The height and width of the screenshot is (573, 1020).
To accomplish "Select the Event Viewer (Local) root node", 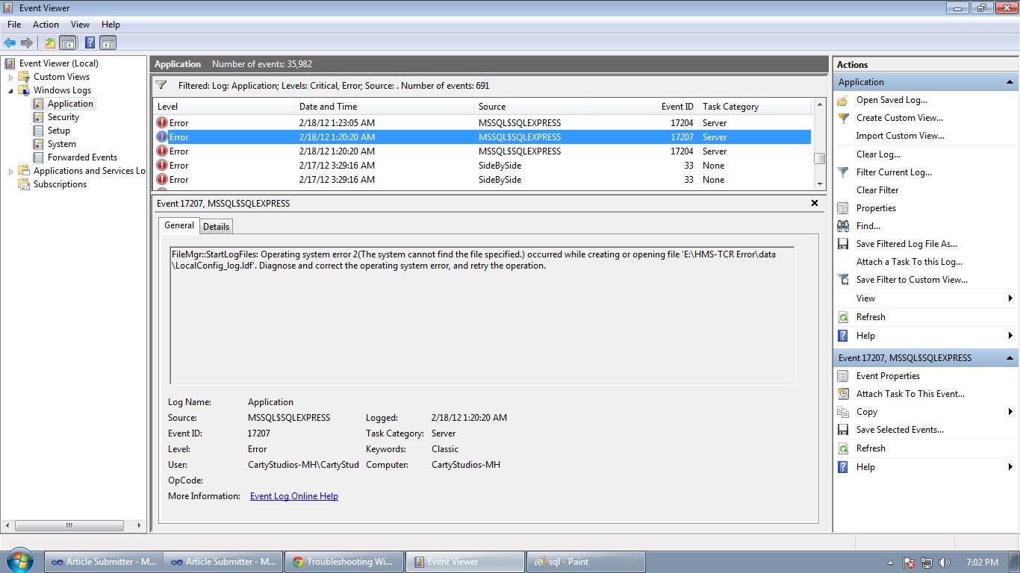I will point(58,63).
